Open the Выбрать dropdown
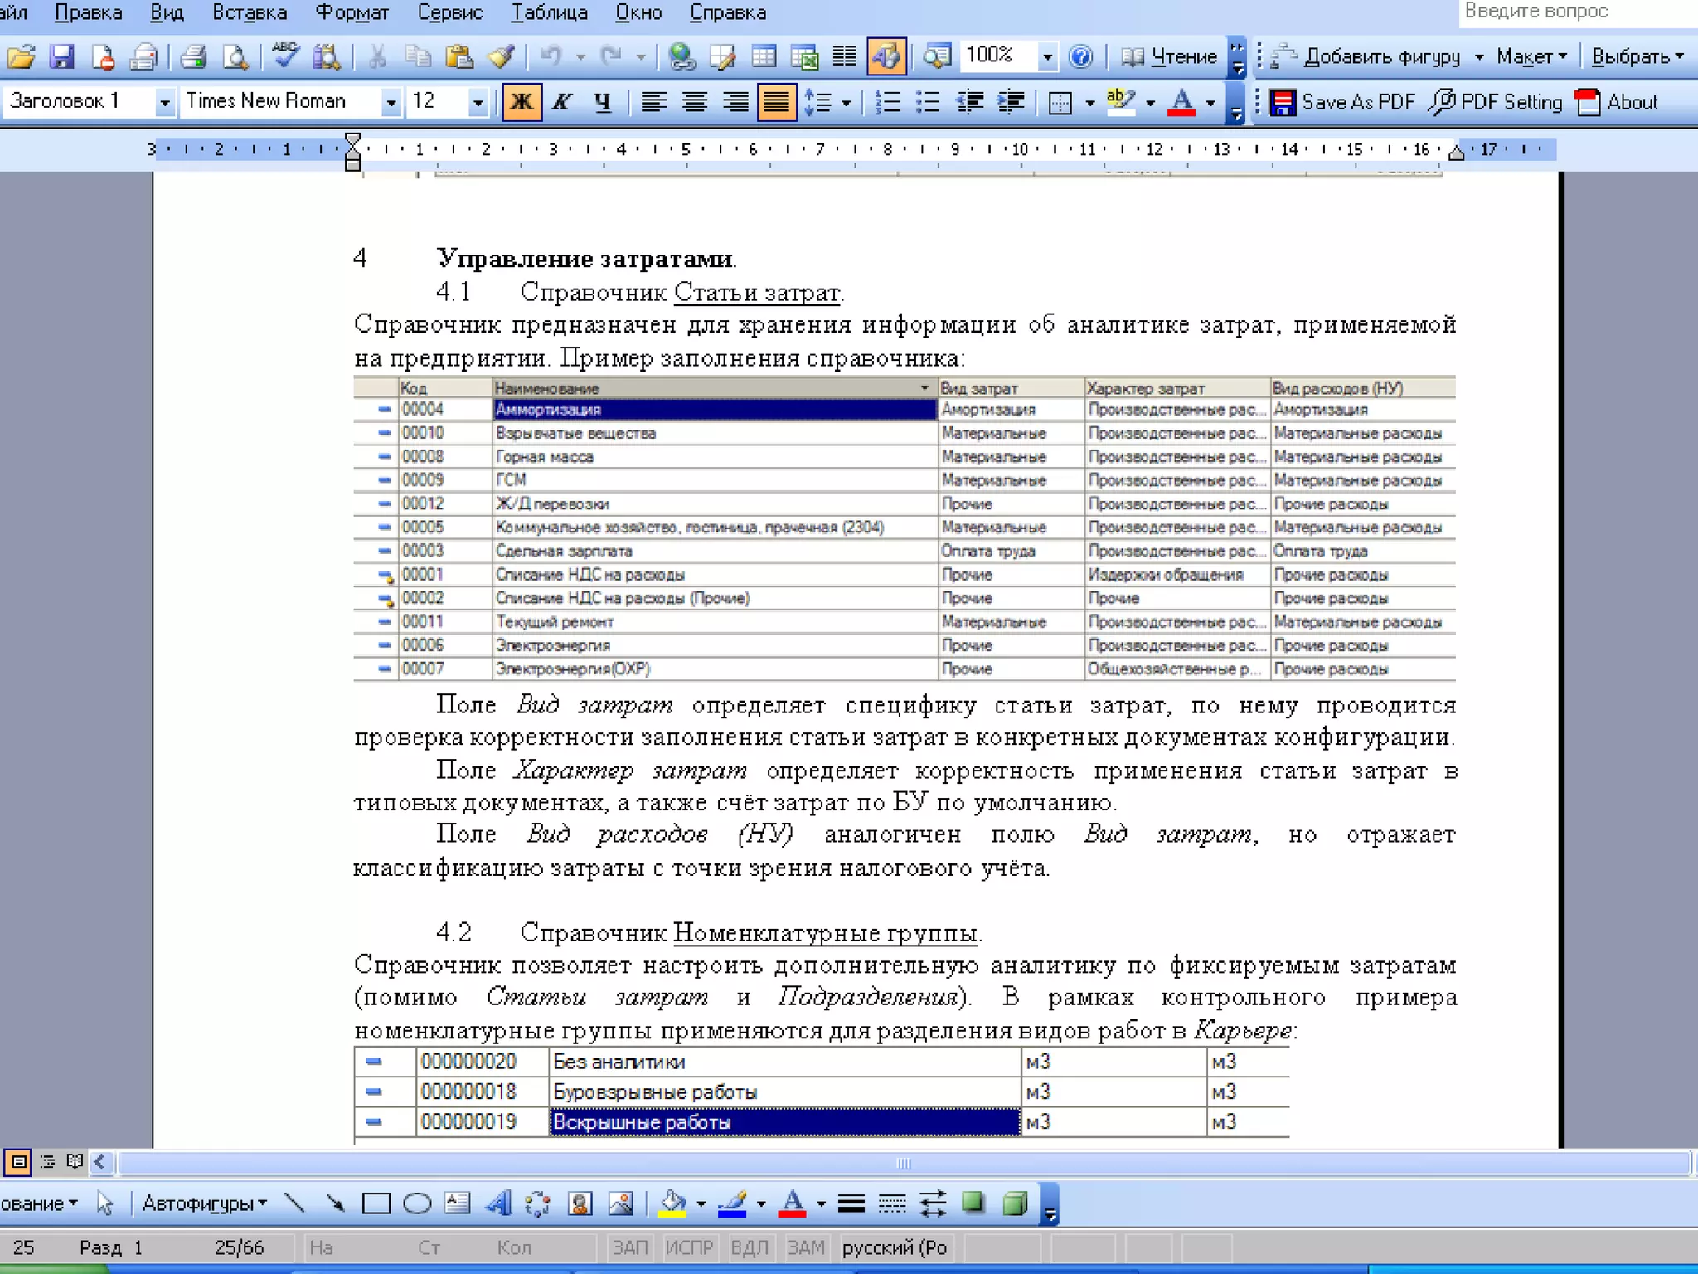The width and height of the screenshot is (1698, 1274). 1637,56
